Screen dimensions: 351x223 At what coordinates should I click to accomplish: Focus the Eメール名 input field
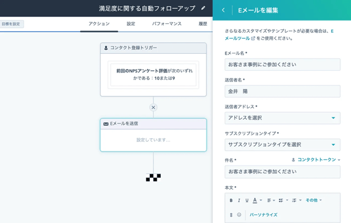pyautogui.click(x=283, y=64)
